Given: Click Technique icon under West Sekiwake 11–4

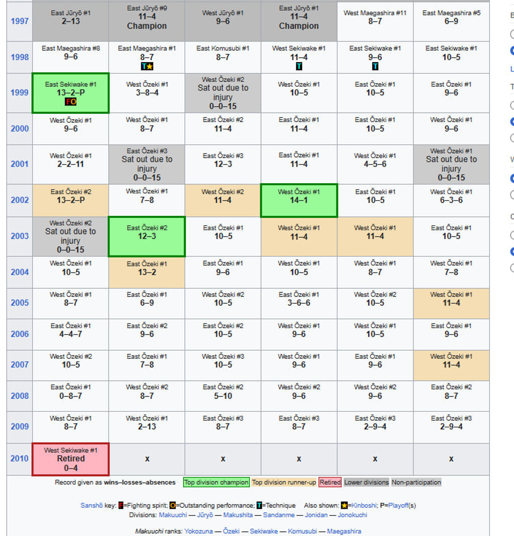Looking at the screenshot, I should [x=299, y=67].
